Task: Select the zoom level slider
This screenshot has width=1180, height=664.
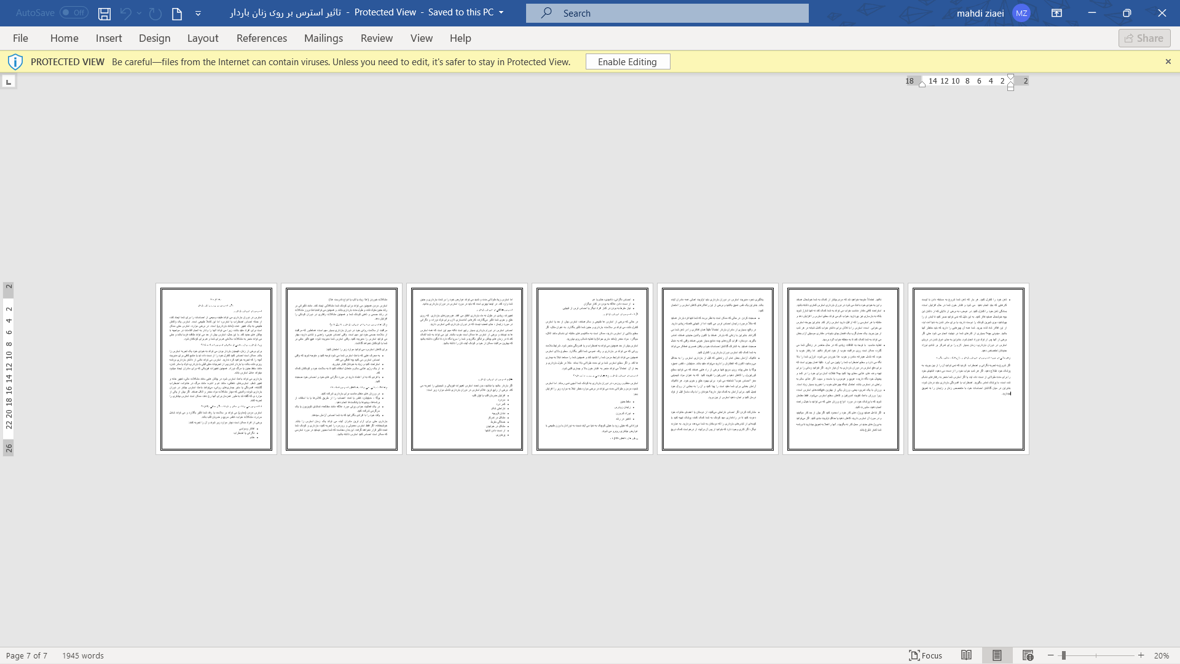Action: click(x=1064, y=655)
